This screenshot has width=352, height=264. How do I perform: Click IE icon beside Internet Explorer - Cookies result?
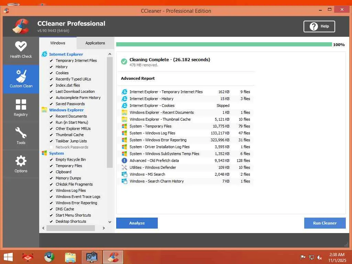point(124,106)
